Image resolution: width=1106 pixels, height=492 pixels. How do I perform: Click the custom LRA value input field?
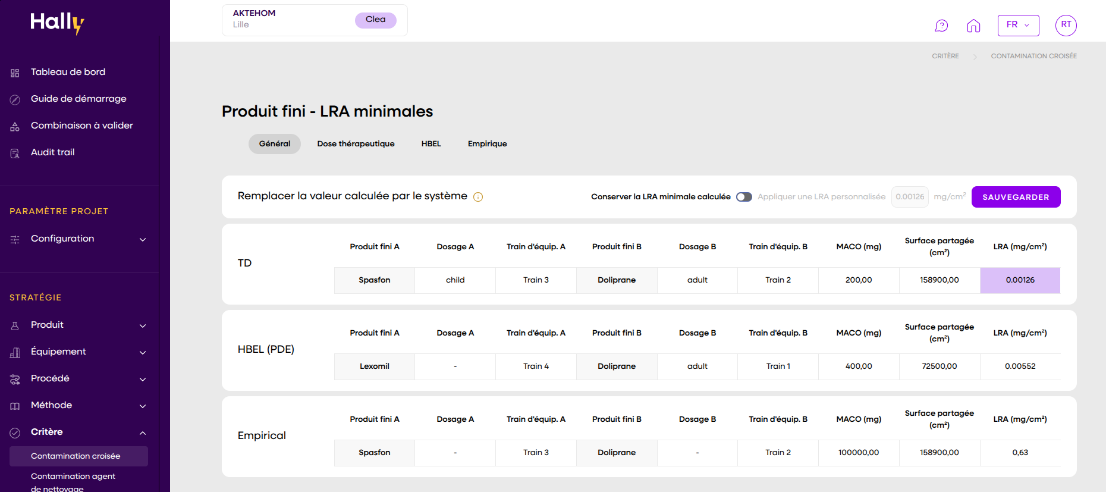pyautogui.click(x=910, y=197)
